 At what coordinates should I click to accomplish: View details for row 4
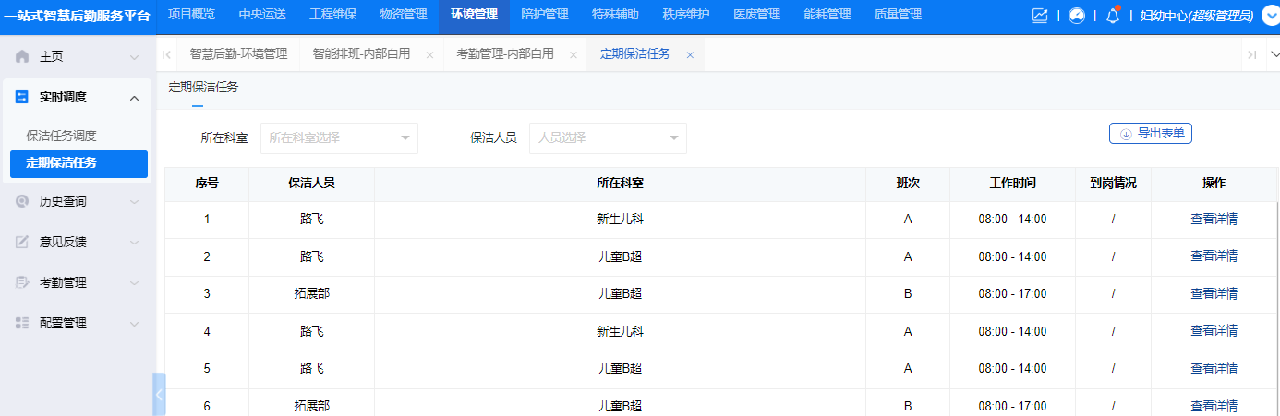point(1214,331)
